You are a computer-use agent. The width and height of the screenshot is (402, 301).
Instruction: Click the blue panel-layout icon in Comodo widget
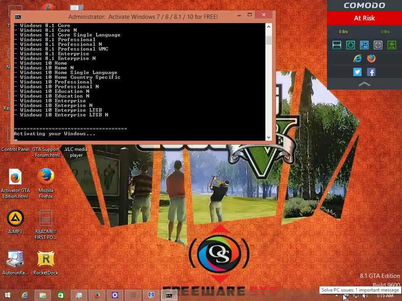click(x=364, y=45)
